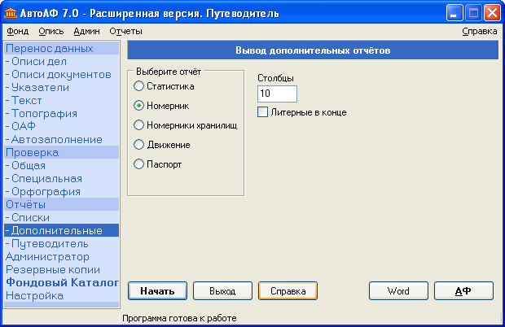Image resolution: width=505 pixels, height=327 pixels.
Task: Open Путеводитель in the sidebar
Action: [62, 243]
